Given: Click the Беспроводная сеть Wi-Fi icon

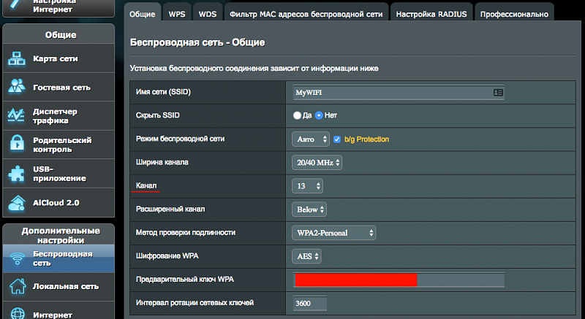Looking at the screenshot, I should pos(18,258).
